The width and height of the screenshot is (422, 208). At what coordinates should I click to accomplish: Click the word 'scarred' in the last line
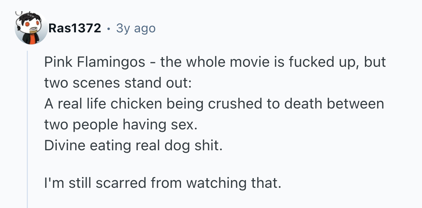tap(118, 183)
